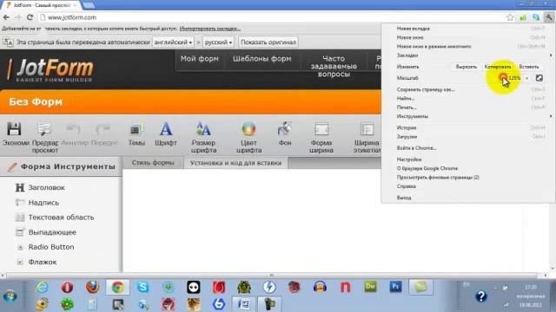Click the greyed Undo (Аннулир) icon
556x312 pixels.
pyautogui.click(x=73, y=129)
